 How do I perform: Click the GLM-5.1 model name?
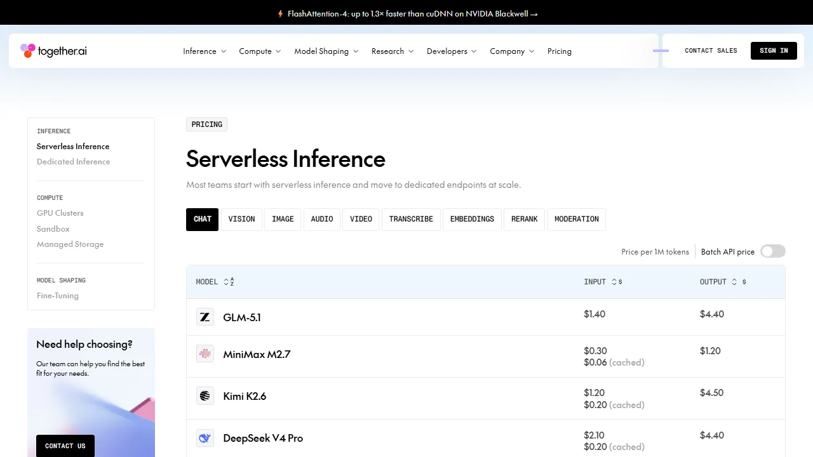pyautogui.click(x=242, y=317)
